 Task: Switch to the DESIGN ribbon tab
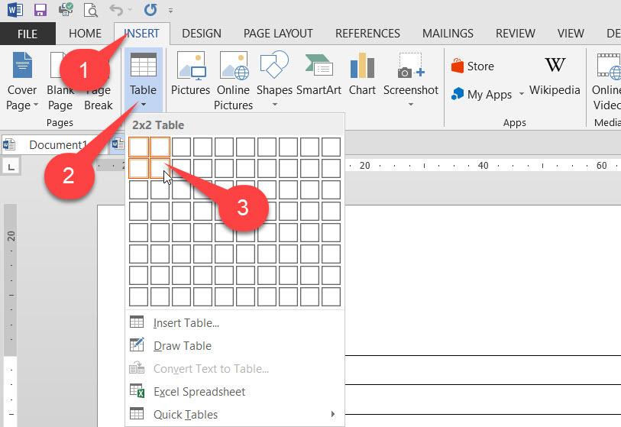pos(202,34)
